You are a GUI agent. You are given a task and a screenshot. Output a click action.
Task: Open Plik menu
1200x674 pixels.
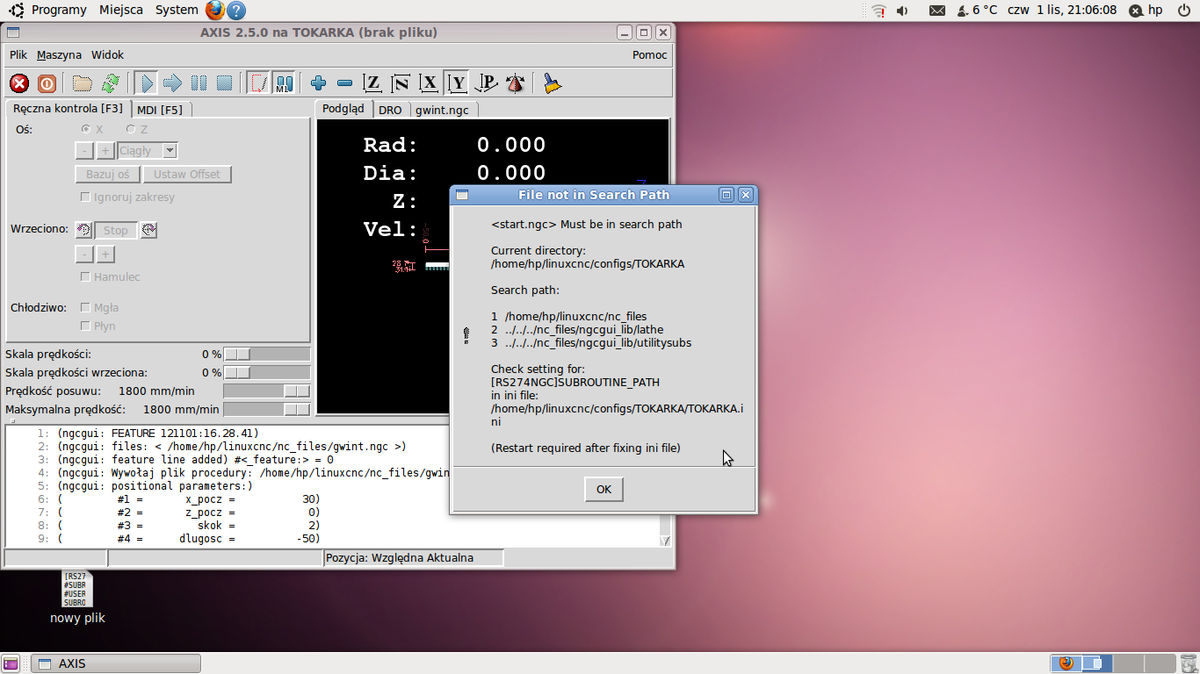coord(18,54)
